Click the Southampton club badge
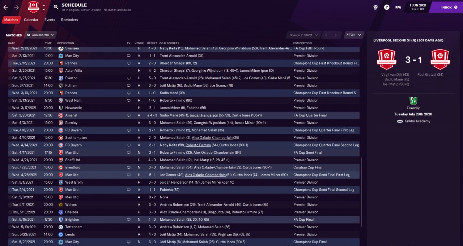This screenshot has height=246, width=463. click(x=61, y=138)
